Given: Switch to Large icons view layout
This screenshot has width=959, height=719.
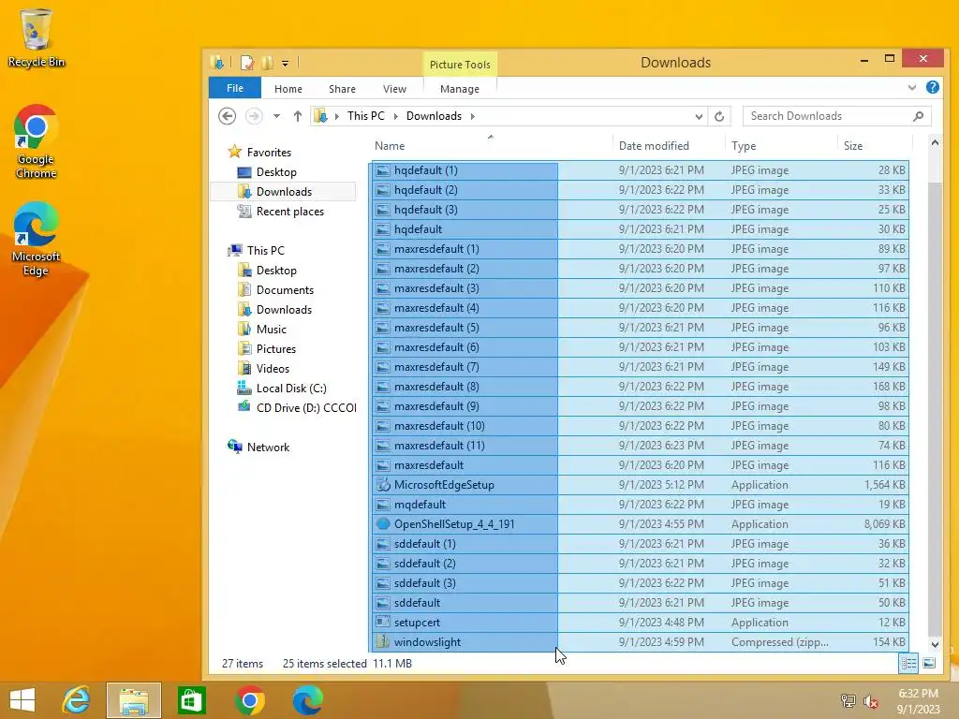Looking at the screenshot, I should (x=928, y=664).
